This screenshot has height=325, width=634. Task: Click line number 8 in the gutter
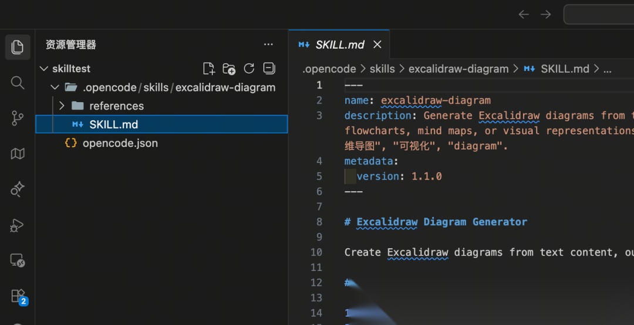point(319,222)
